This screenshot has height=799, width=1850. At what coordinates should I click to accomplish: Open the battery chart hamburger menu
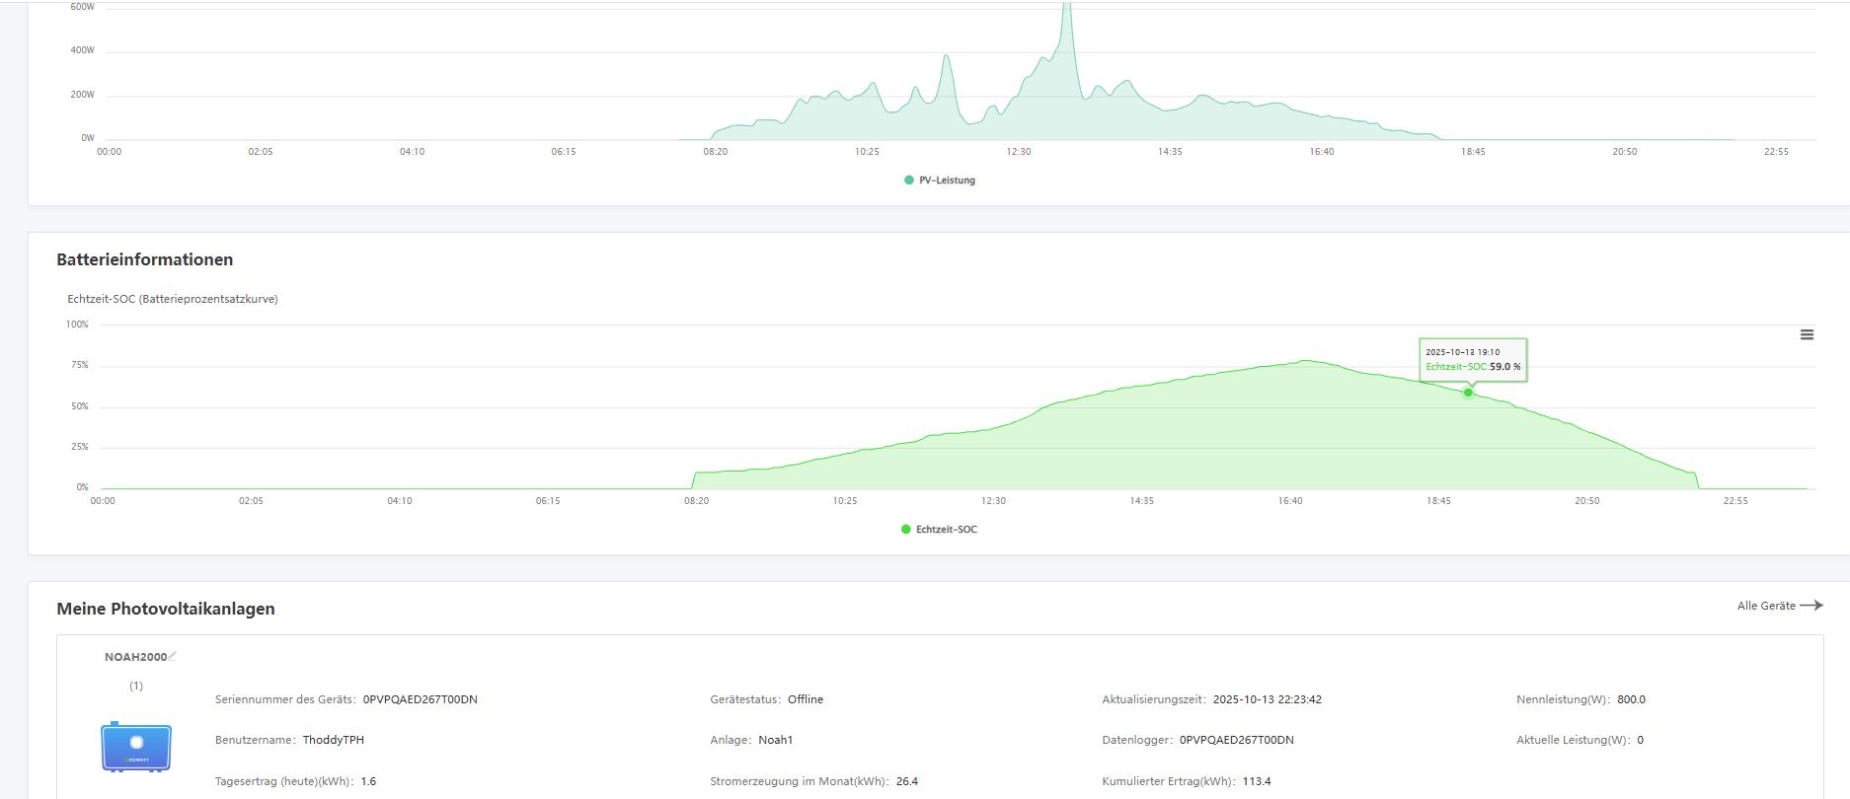tap(1807, 335)
